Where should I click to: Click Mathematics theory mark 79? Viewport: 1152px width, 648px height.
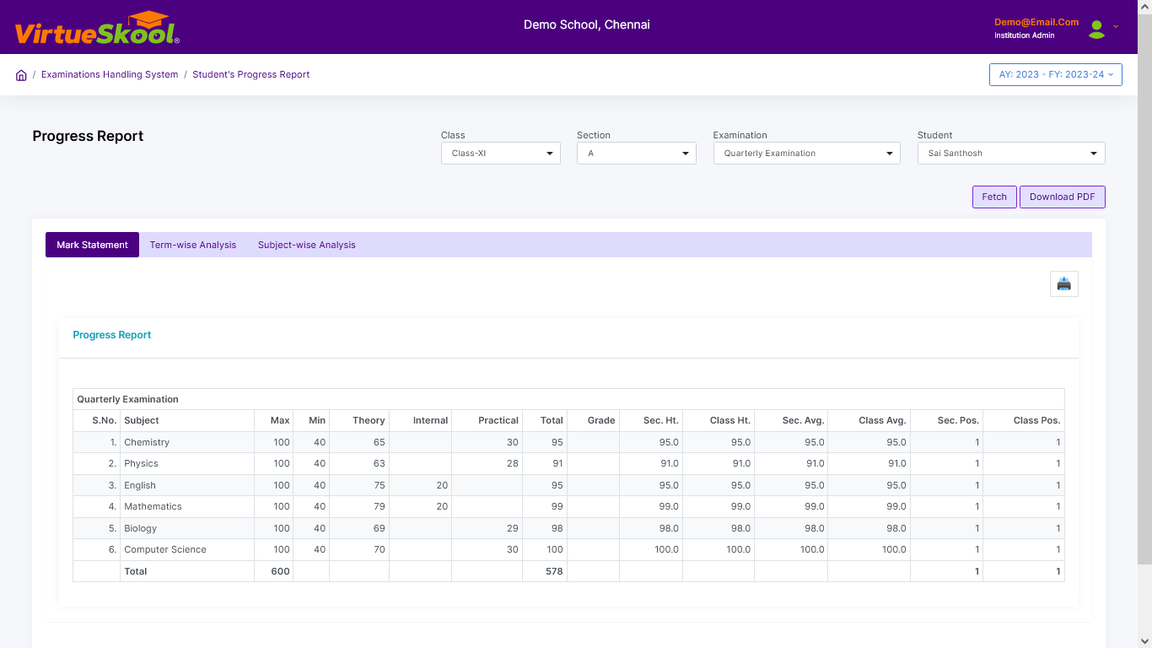point(380,506)
